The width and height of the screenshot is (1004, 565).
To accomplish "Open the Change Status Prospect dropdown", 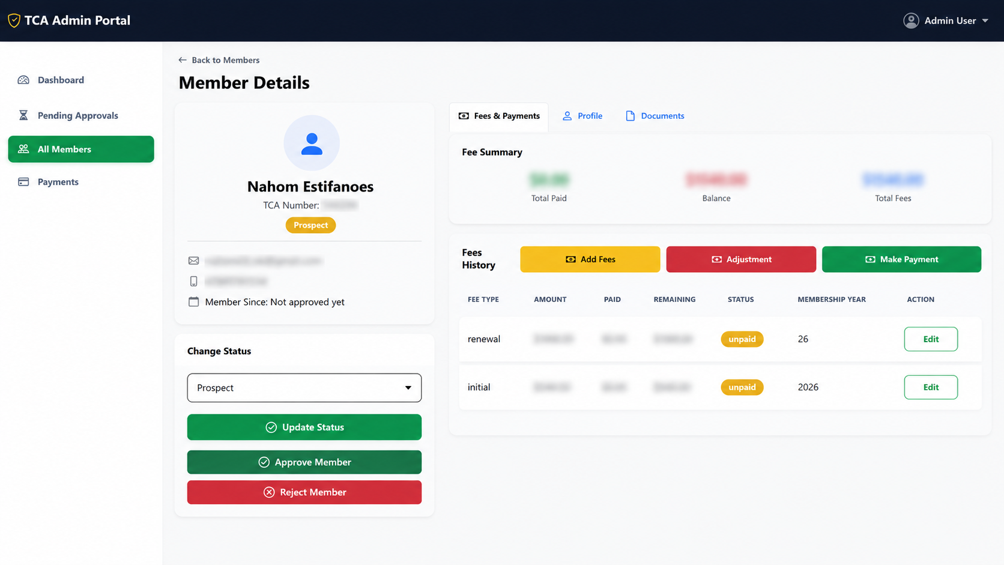I will point(304,388).
